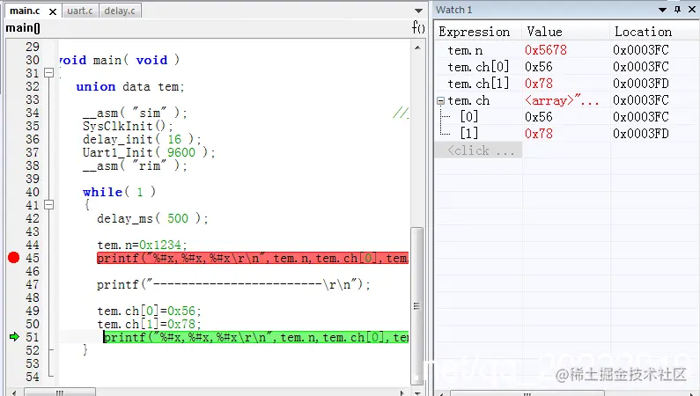Open the function list f() icon
Image resolution: width=700 pixels, height=396 pixels.
(x=418, y=27)
